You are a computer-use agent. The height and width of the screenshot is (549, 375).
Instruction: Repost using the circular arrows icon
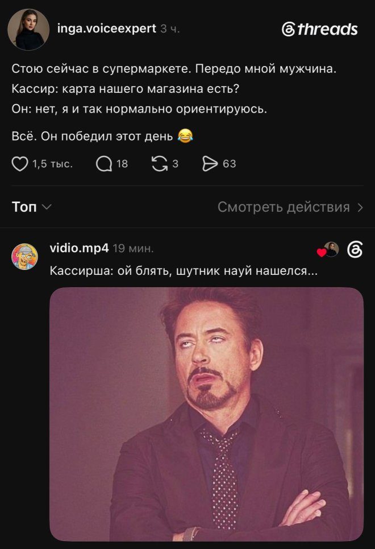tap(160, 164)
